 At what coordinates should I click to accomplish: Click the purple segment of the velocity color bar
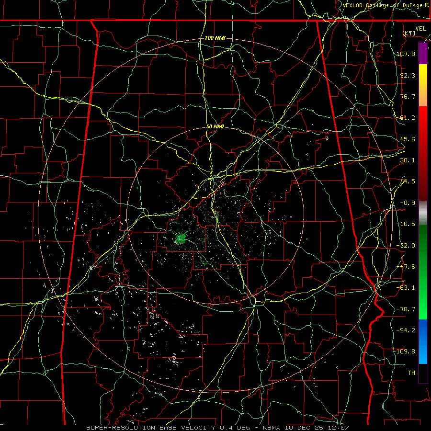click(x=423, y=53)
